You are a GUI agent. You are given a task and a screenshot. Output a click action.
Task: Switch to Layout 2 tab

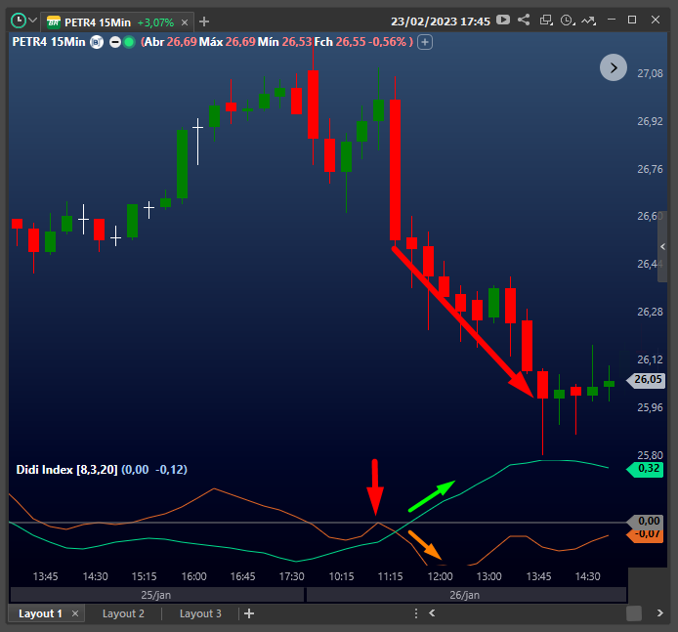coord(123,613)
